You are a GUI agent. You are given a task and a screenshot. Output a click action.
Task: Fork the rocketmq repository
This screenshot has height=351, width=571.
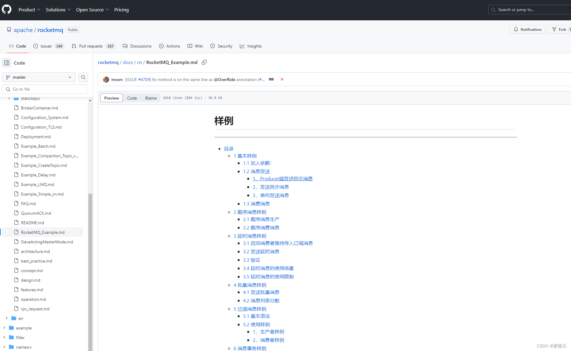561,29
